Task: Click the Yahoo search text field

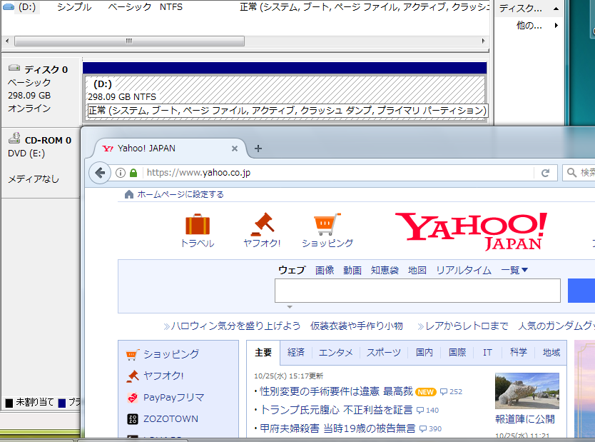Action: pos(417,291)
